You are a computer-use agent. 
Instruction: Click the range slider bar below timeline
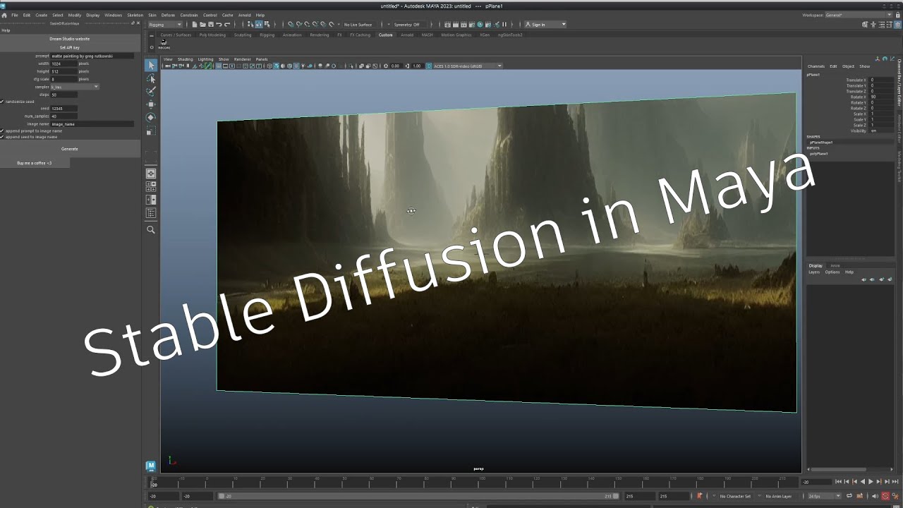pyautogui.click(x=418, y=496)
